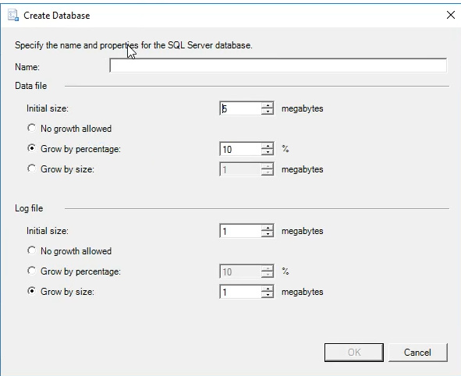
Task: Increase log file grow-by-size value with up arrow
Action: coord(268,289)
